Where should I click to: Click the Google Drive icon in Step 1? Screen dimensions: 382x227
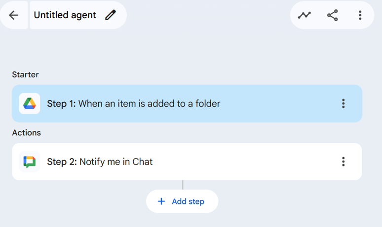(30, 103)
